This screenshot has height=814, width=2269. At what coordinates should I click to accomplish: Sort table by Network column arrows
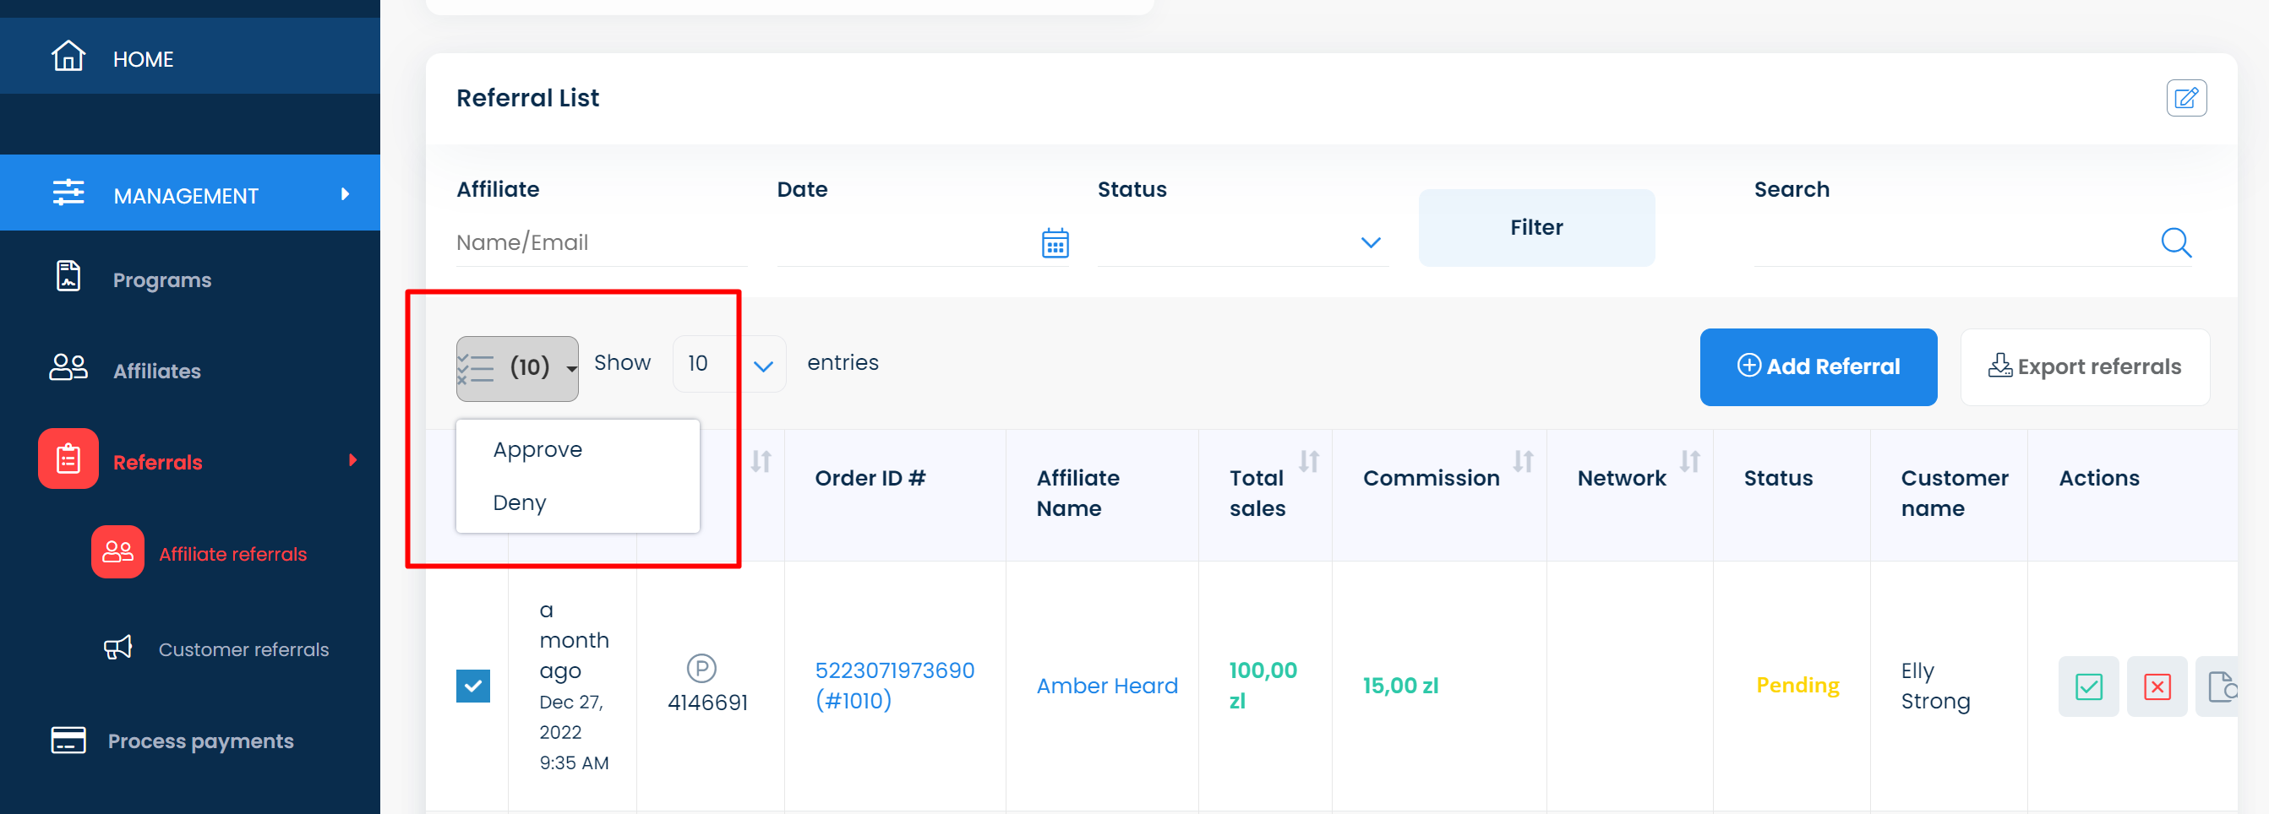click(x=1689, y=461)
